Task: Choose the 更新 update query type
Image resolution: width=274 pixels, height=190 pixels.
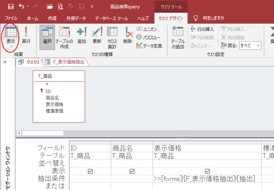Action: coord(97,35)
